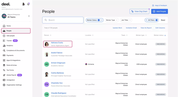
Task: Open the notifications bell icon
Action: click(28, 4)
